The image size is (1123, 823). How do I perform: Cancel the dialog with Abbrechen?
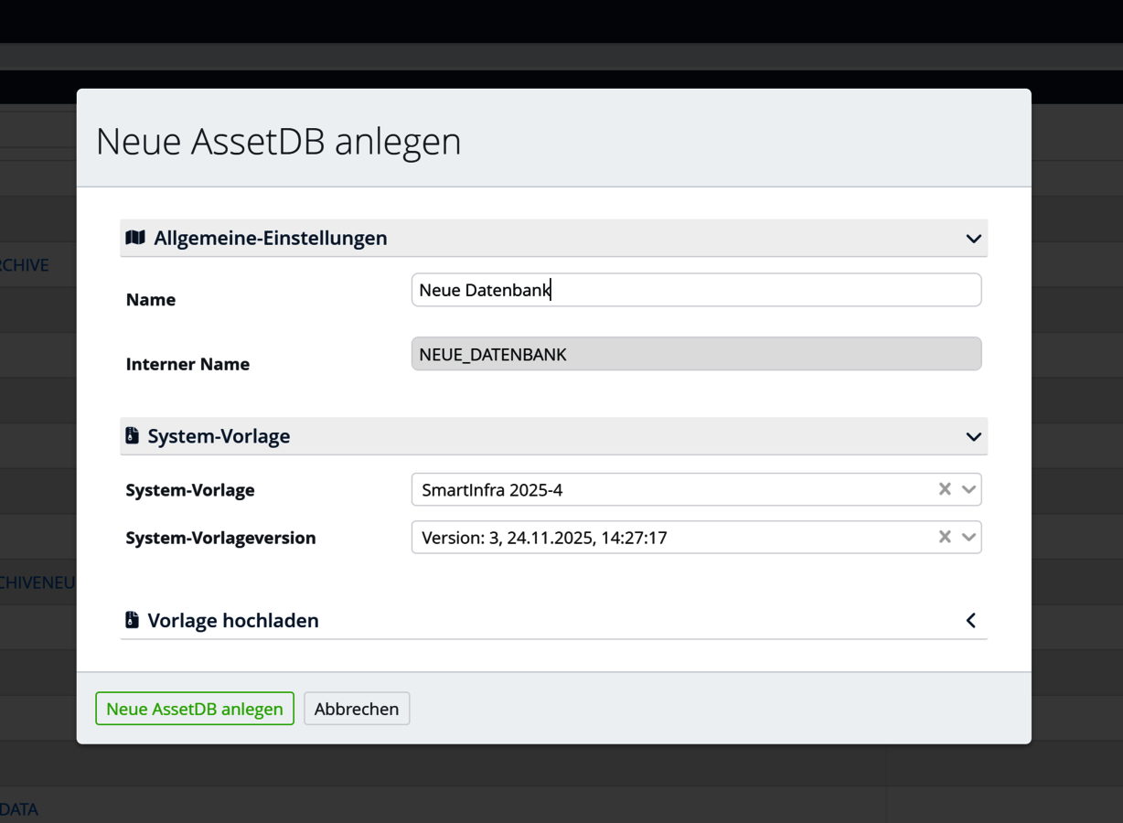[357, 709]
